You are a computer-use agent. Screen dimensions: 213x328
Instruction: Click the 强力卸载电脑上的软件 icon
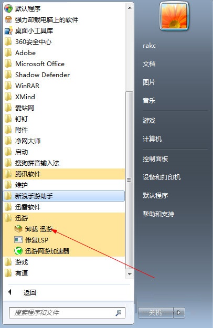[x=8, y=19]
